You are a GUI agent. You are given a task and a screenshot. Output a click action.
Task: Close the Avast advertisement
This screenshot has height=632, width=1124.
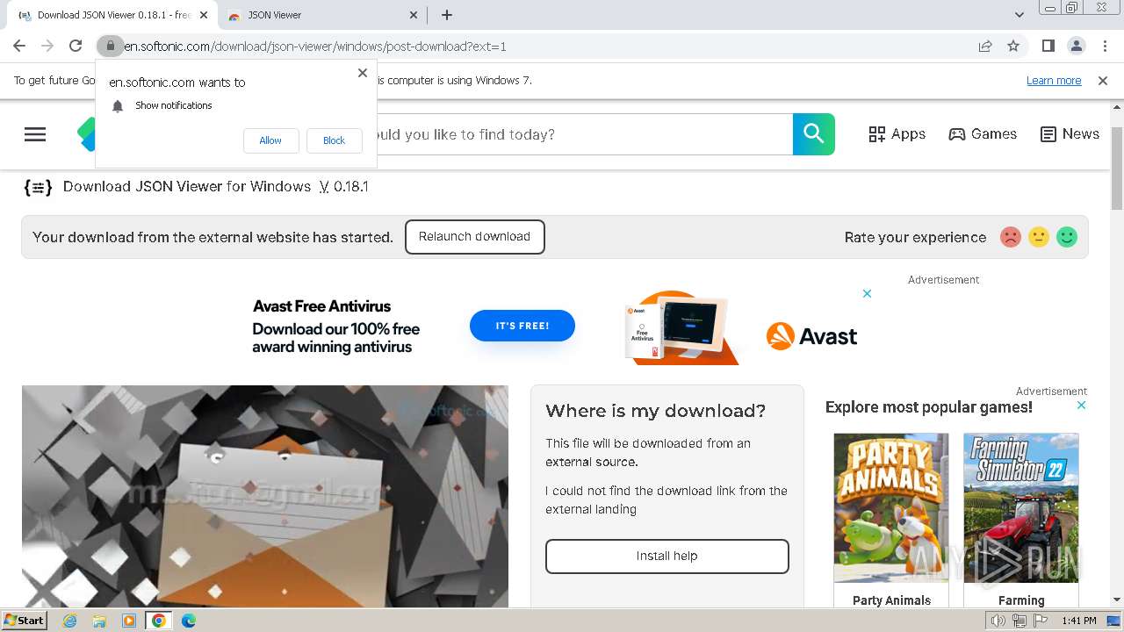[x=867, y=293]
